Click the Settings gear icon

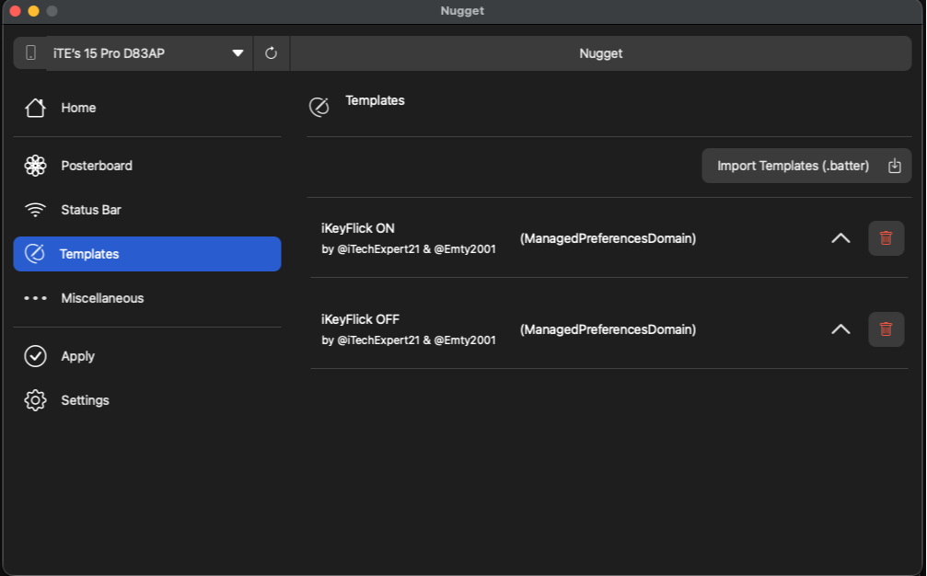coord(35,400)
